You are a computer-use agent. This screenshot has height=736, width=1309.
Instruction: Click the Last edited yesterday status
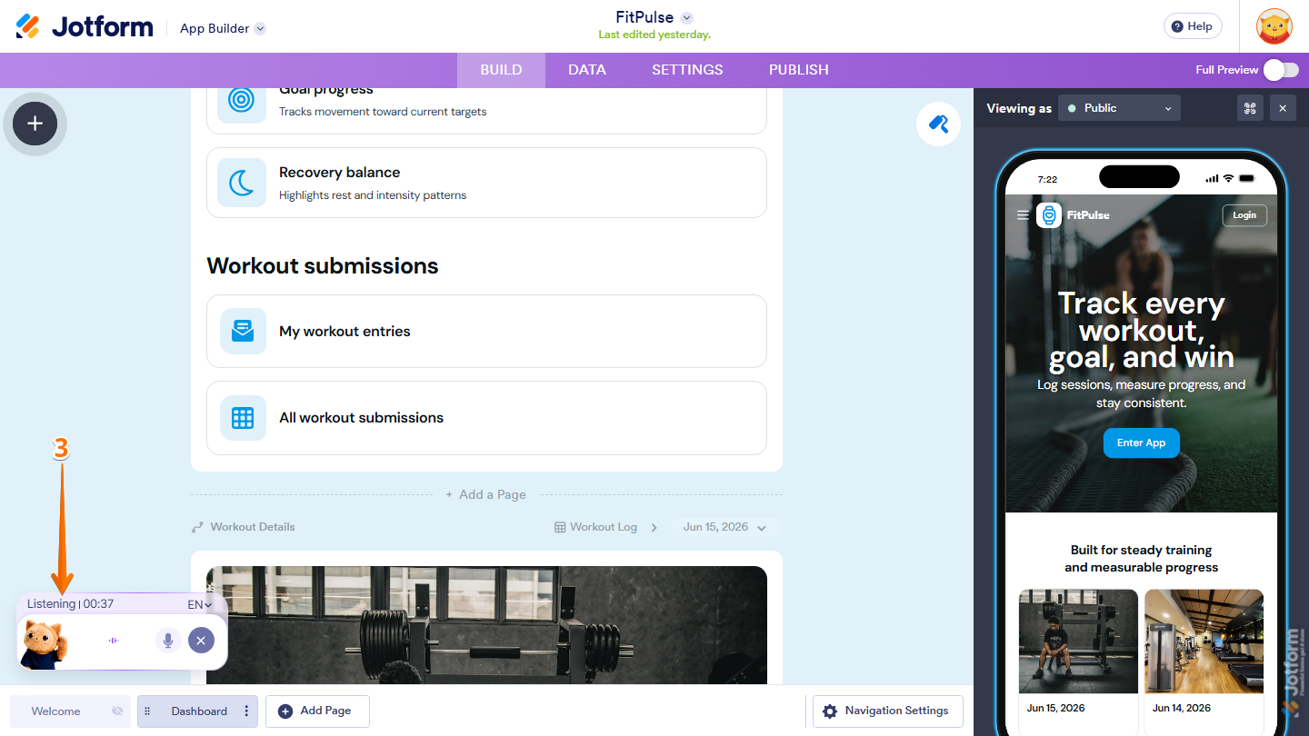(x=654, y=35)
